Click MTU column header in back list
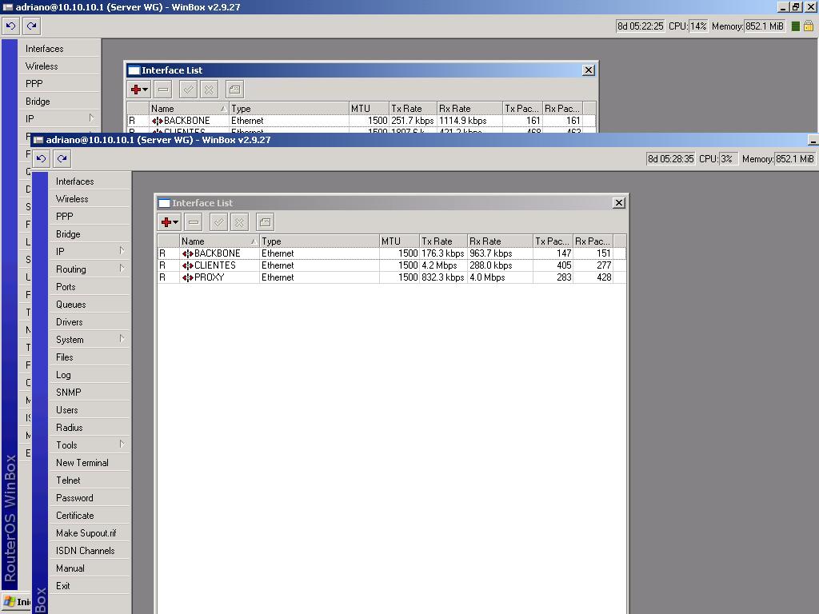 tap(369, 109)
